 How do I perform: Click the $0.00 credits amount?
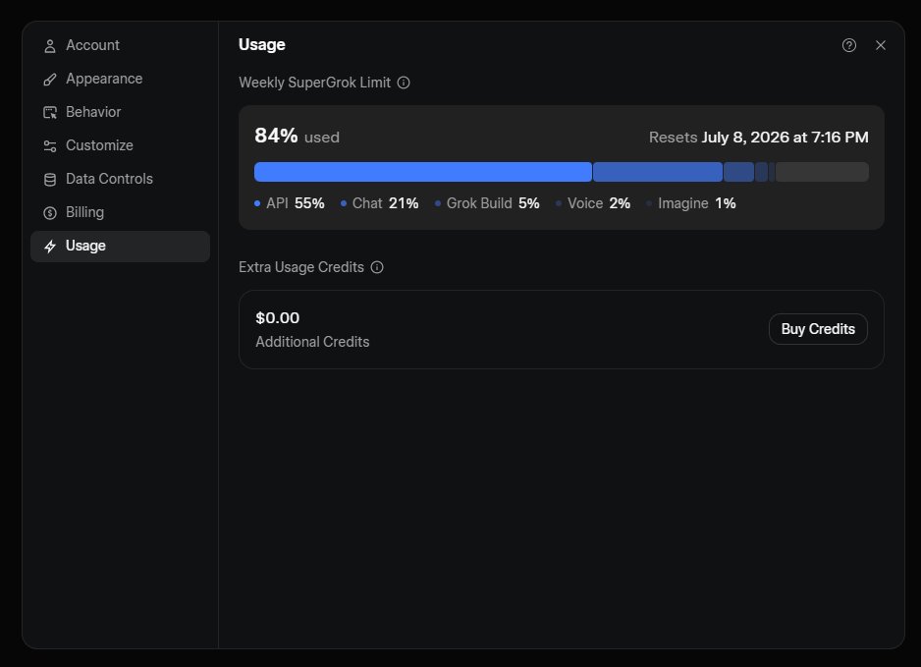[x=277, y=318]
